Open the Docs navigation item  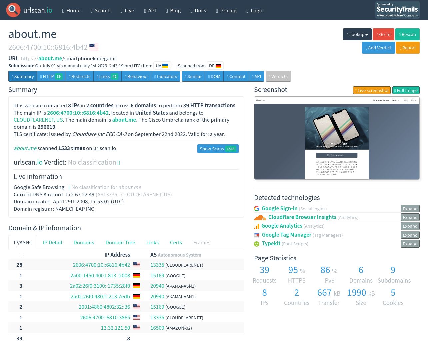click(198, 10)
